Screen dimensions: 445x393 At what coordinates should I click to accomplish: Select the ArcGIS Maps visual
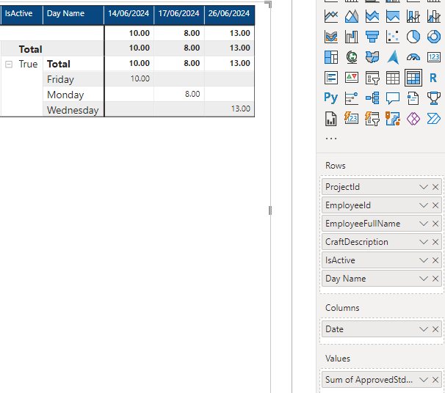(393, 119)
